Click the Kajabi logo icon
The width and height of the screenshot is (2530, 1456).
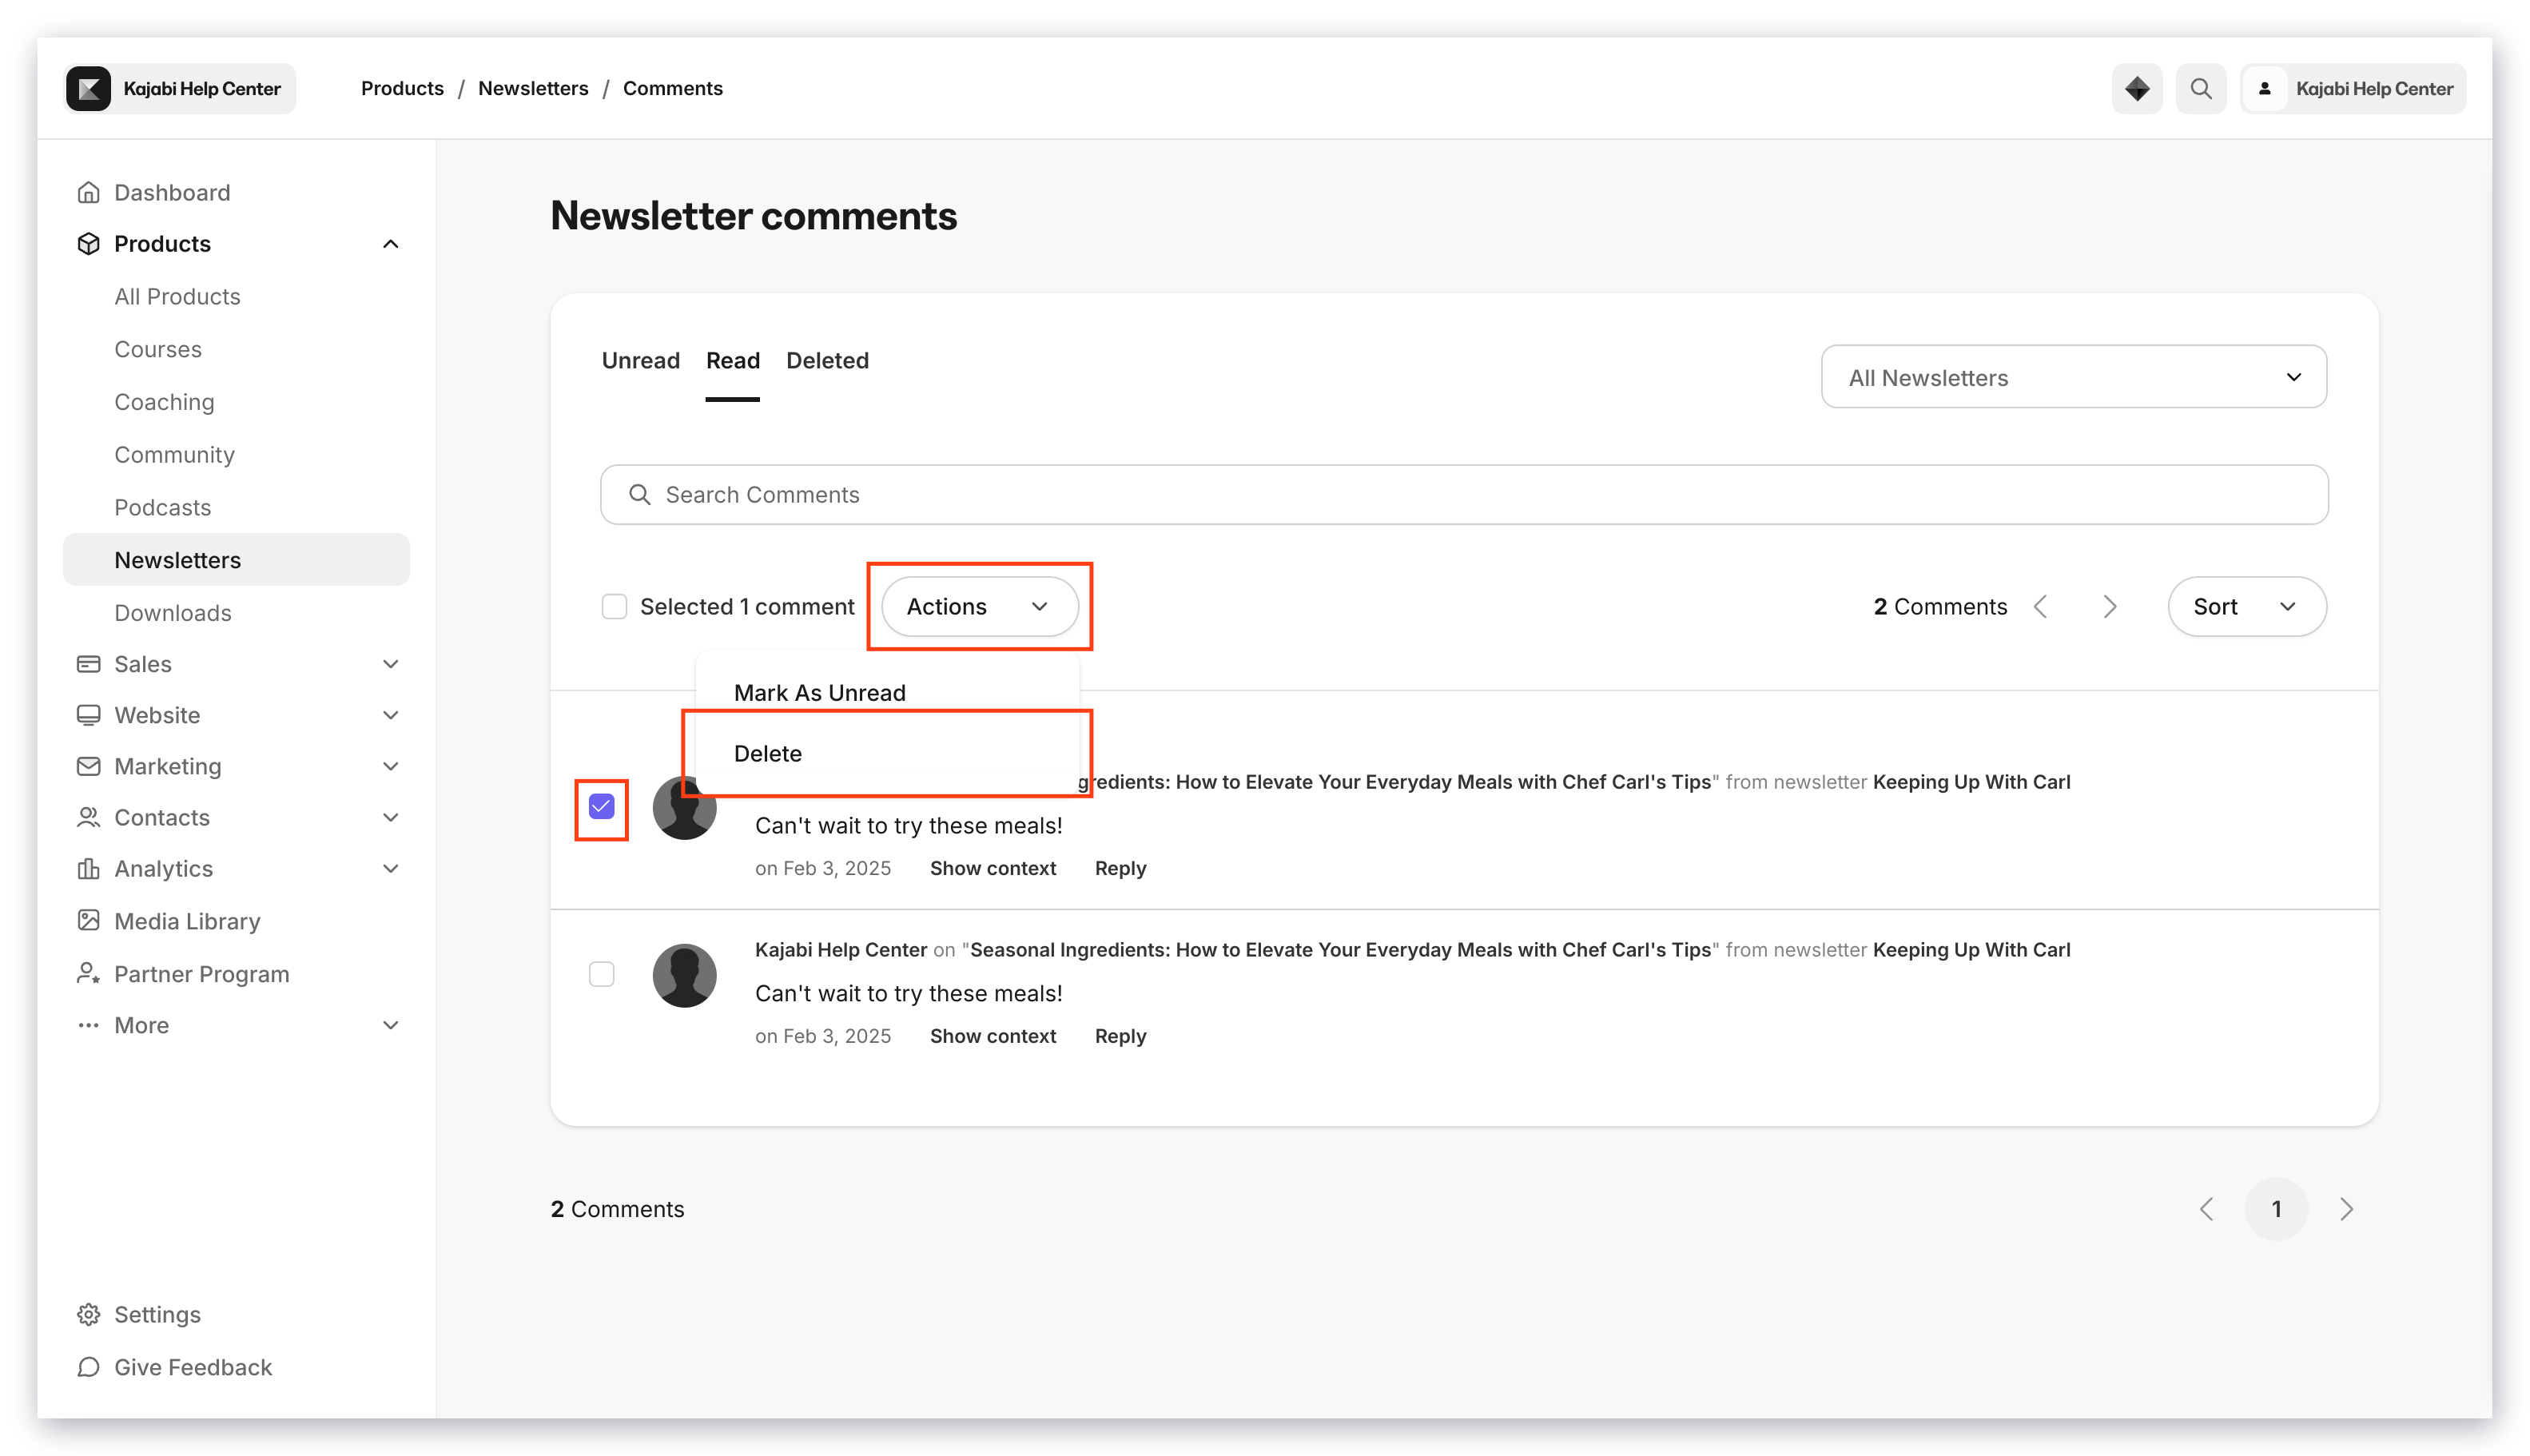[88, 88]
